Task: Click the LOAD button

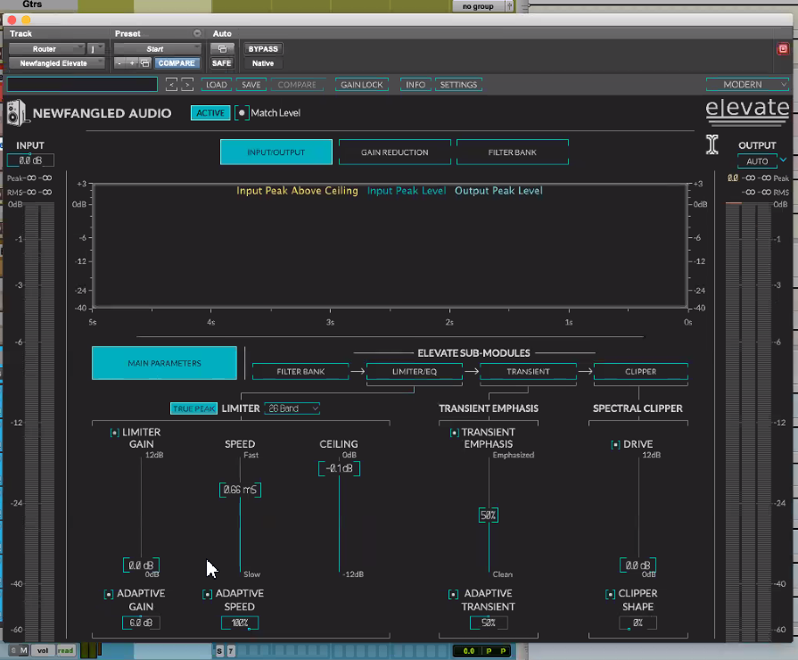Action: pos(217,85)
